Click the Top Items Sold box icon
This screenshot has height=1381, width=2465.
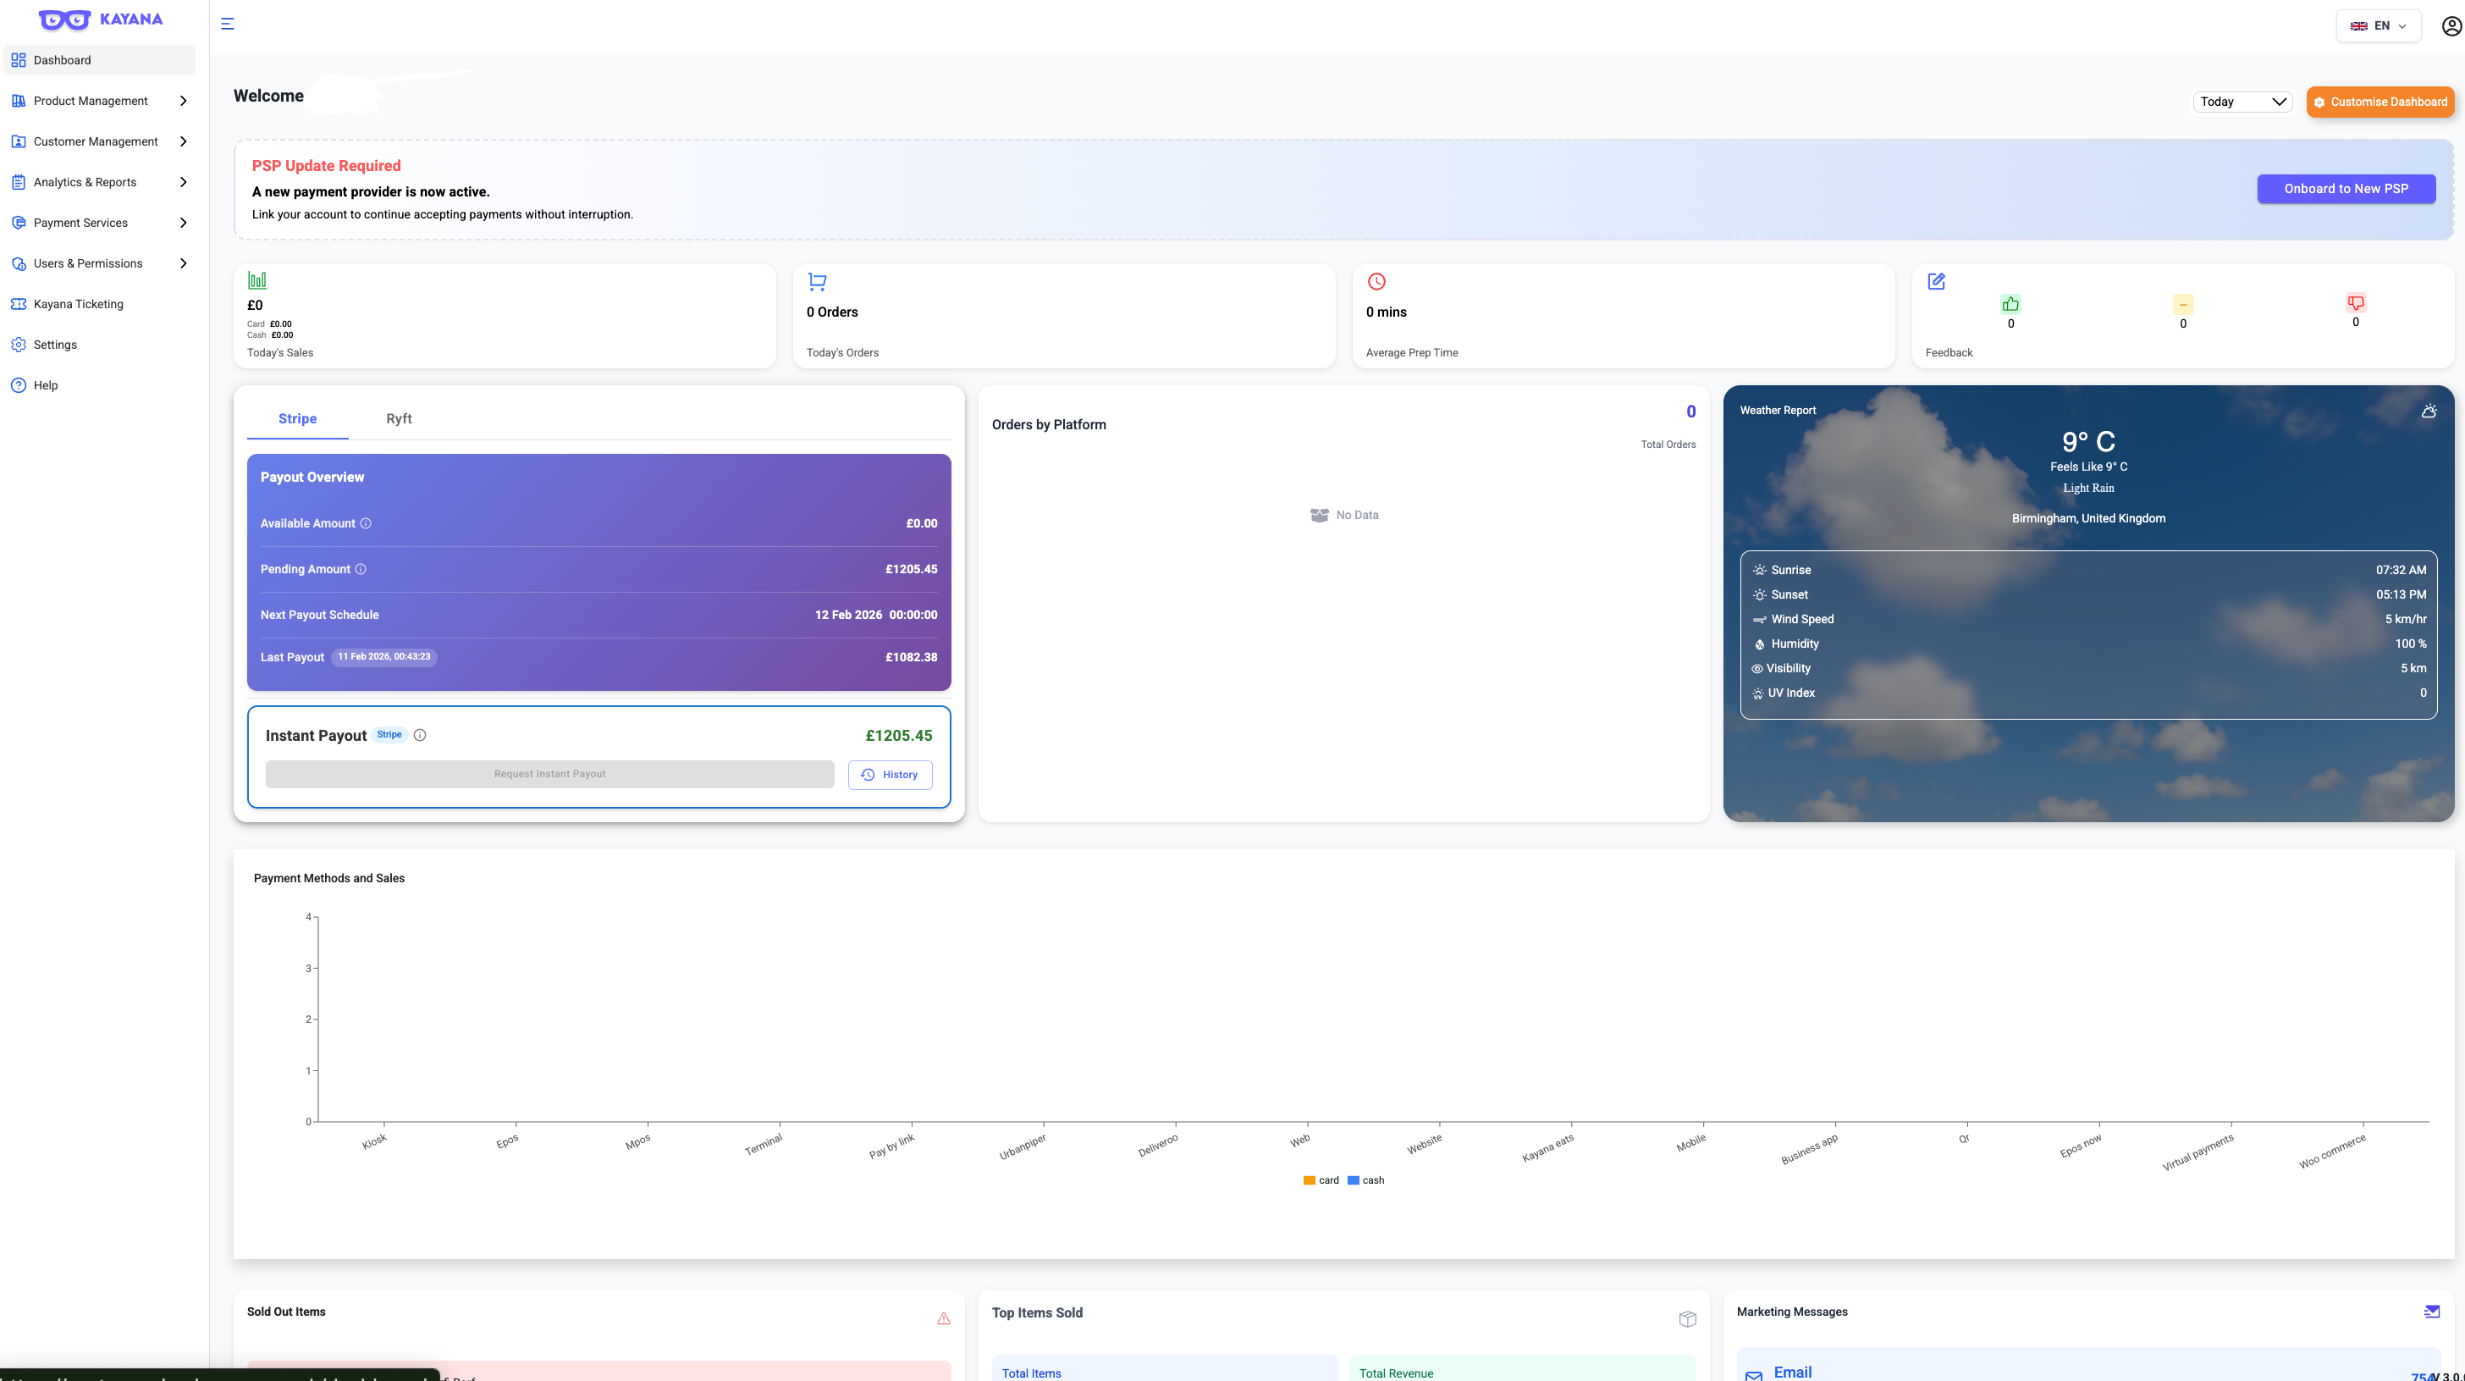tap(1687, 1319)
